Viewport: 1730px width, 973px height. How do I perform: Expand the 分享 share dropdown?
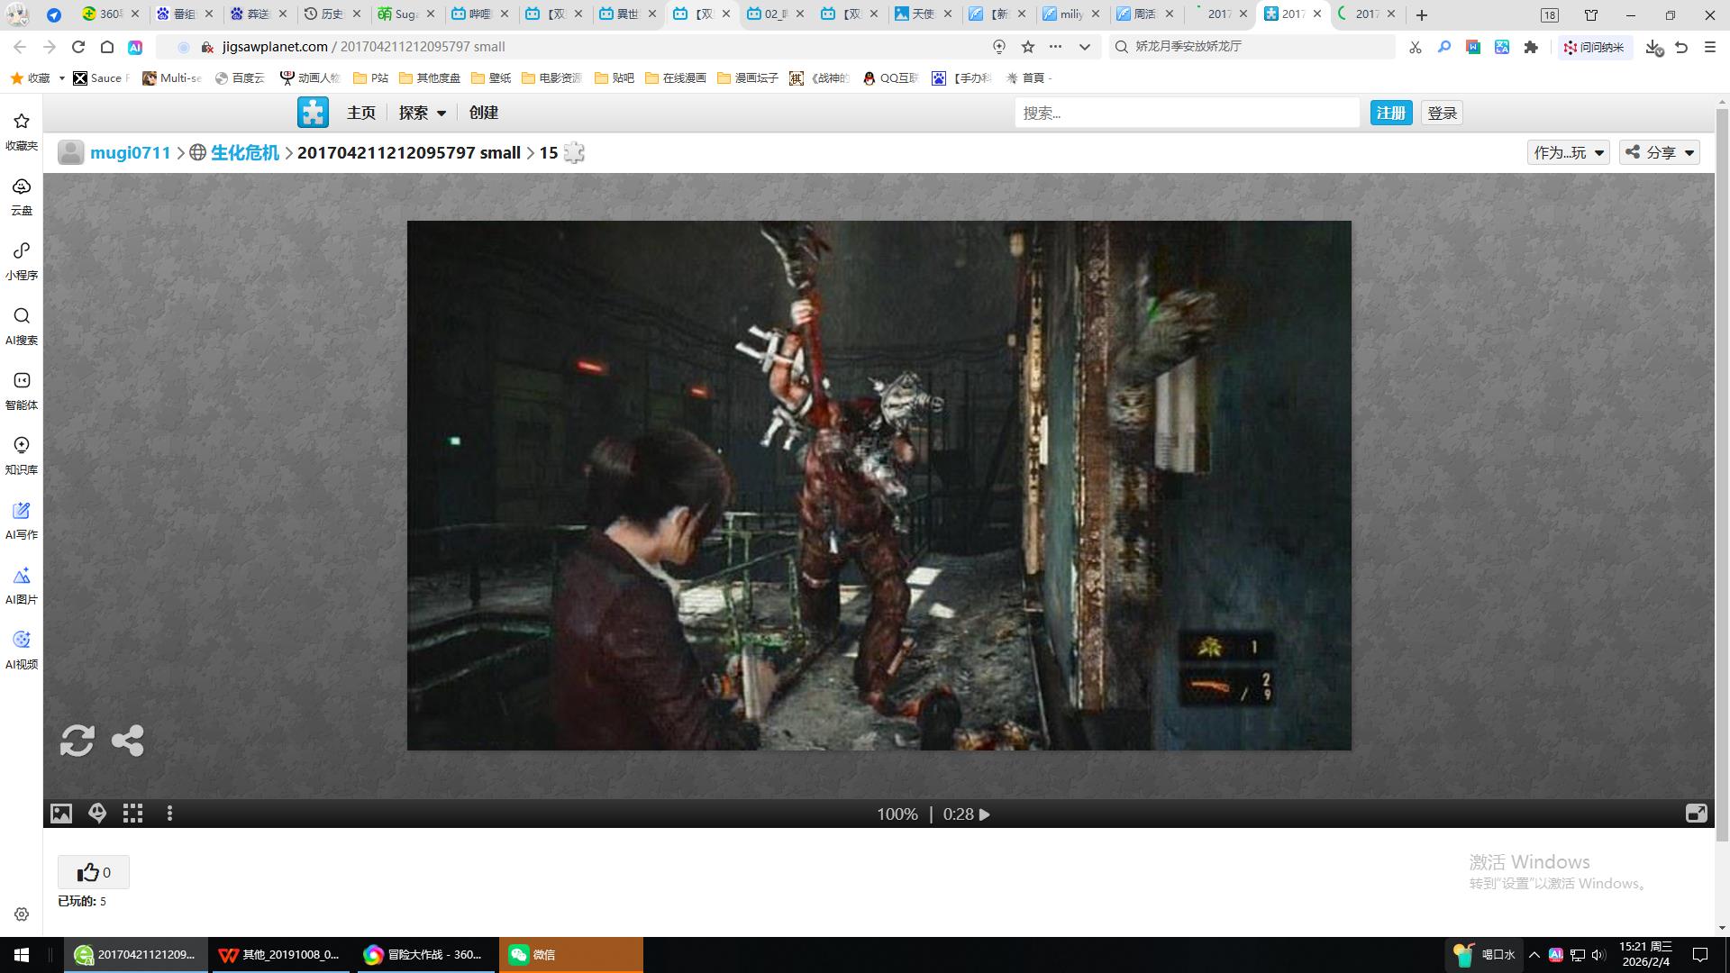[x=1660, y=152]
